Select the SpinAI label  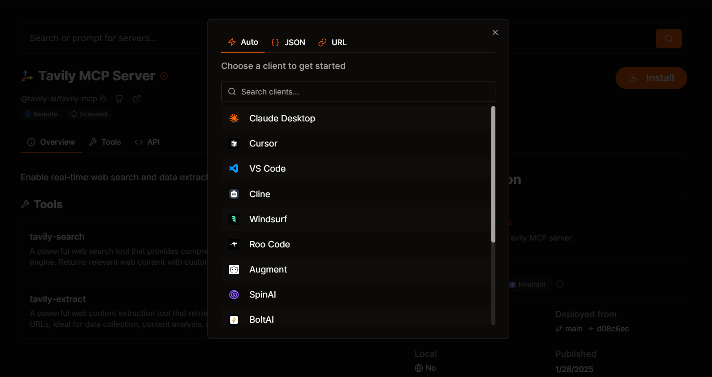(x=263, y=294)
